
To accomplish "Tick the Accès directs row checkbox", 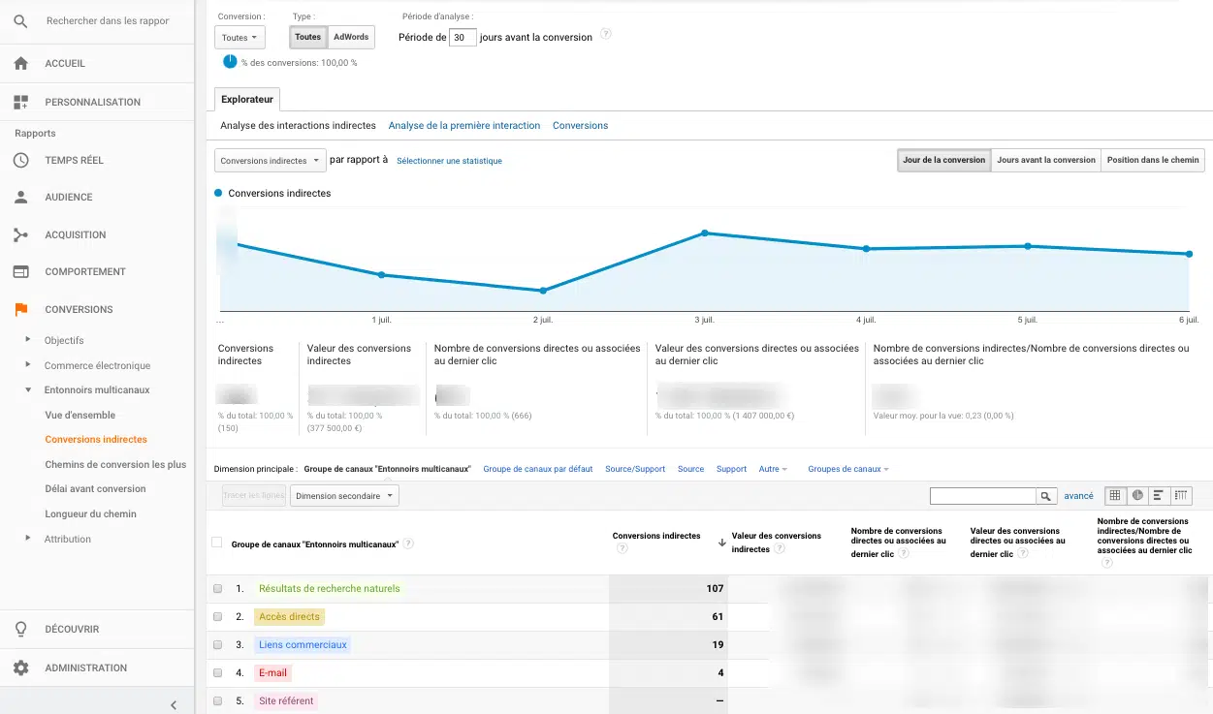I will point(218,617).
